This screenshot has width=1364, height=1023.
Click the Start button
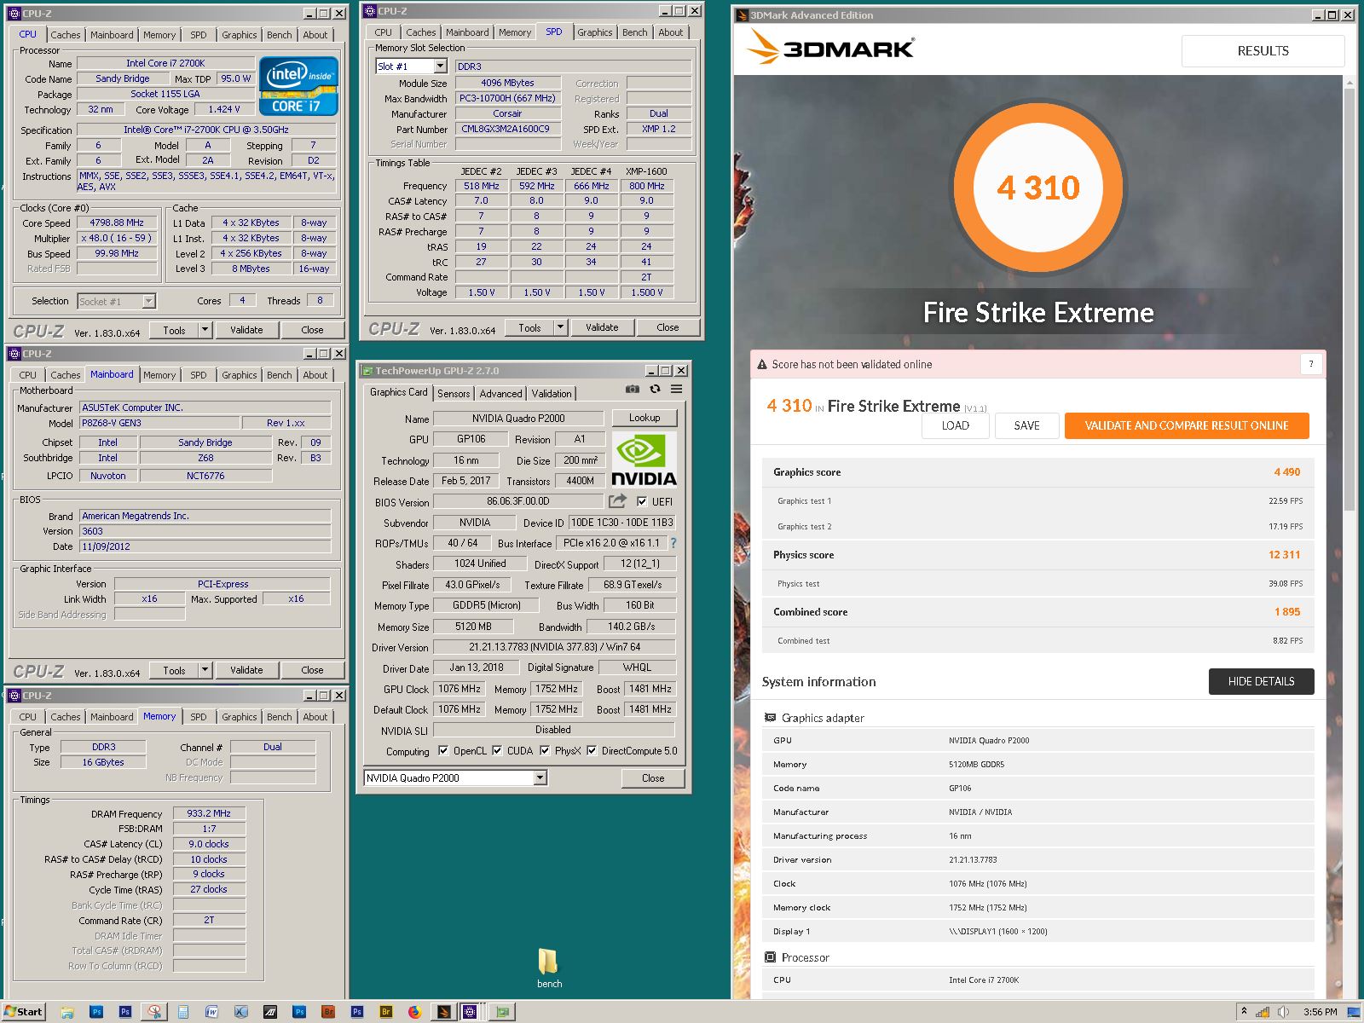pyautogui.click(x=23, y=1012)
